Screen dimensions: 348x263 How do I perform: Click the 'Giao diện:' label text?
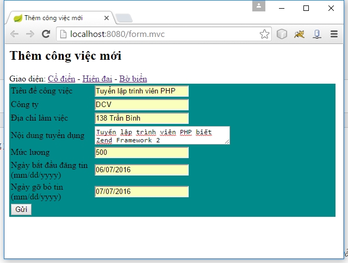(x=28, y=79)
